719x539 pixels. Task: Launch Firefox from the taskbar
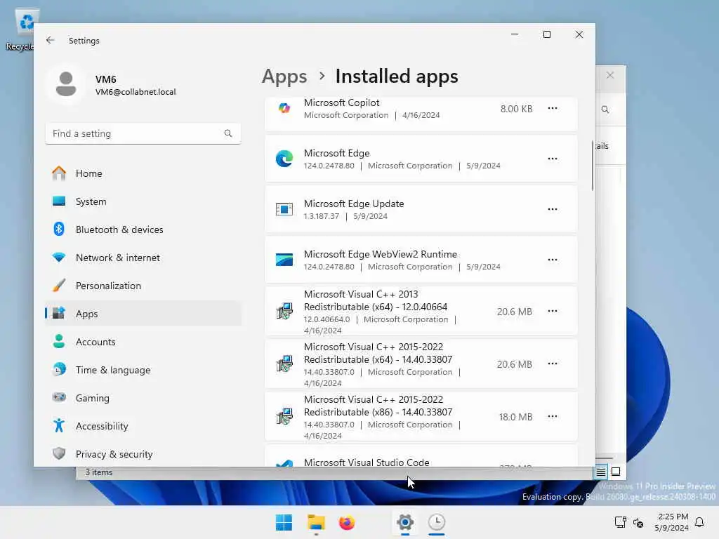coord(347,522)
